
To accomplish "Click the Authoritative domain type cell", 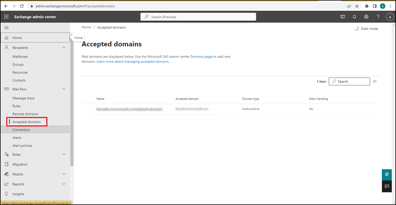I will [x=251, y=109].
